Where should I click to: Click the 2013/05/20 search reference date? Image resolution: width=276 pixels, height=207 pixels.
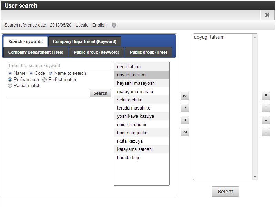point(61,25)
